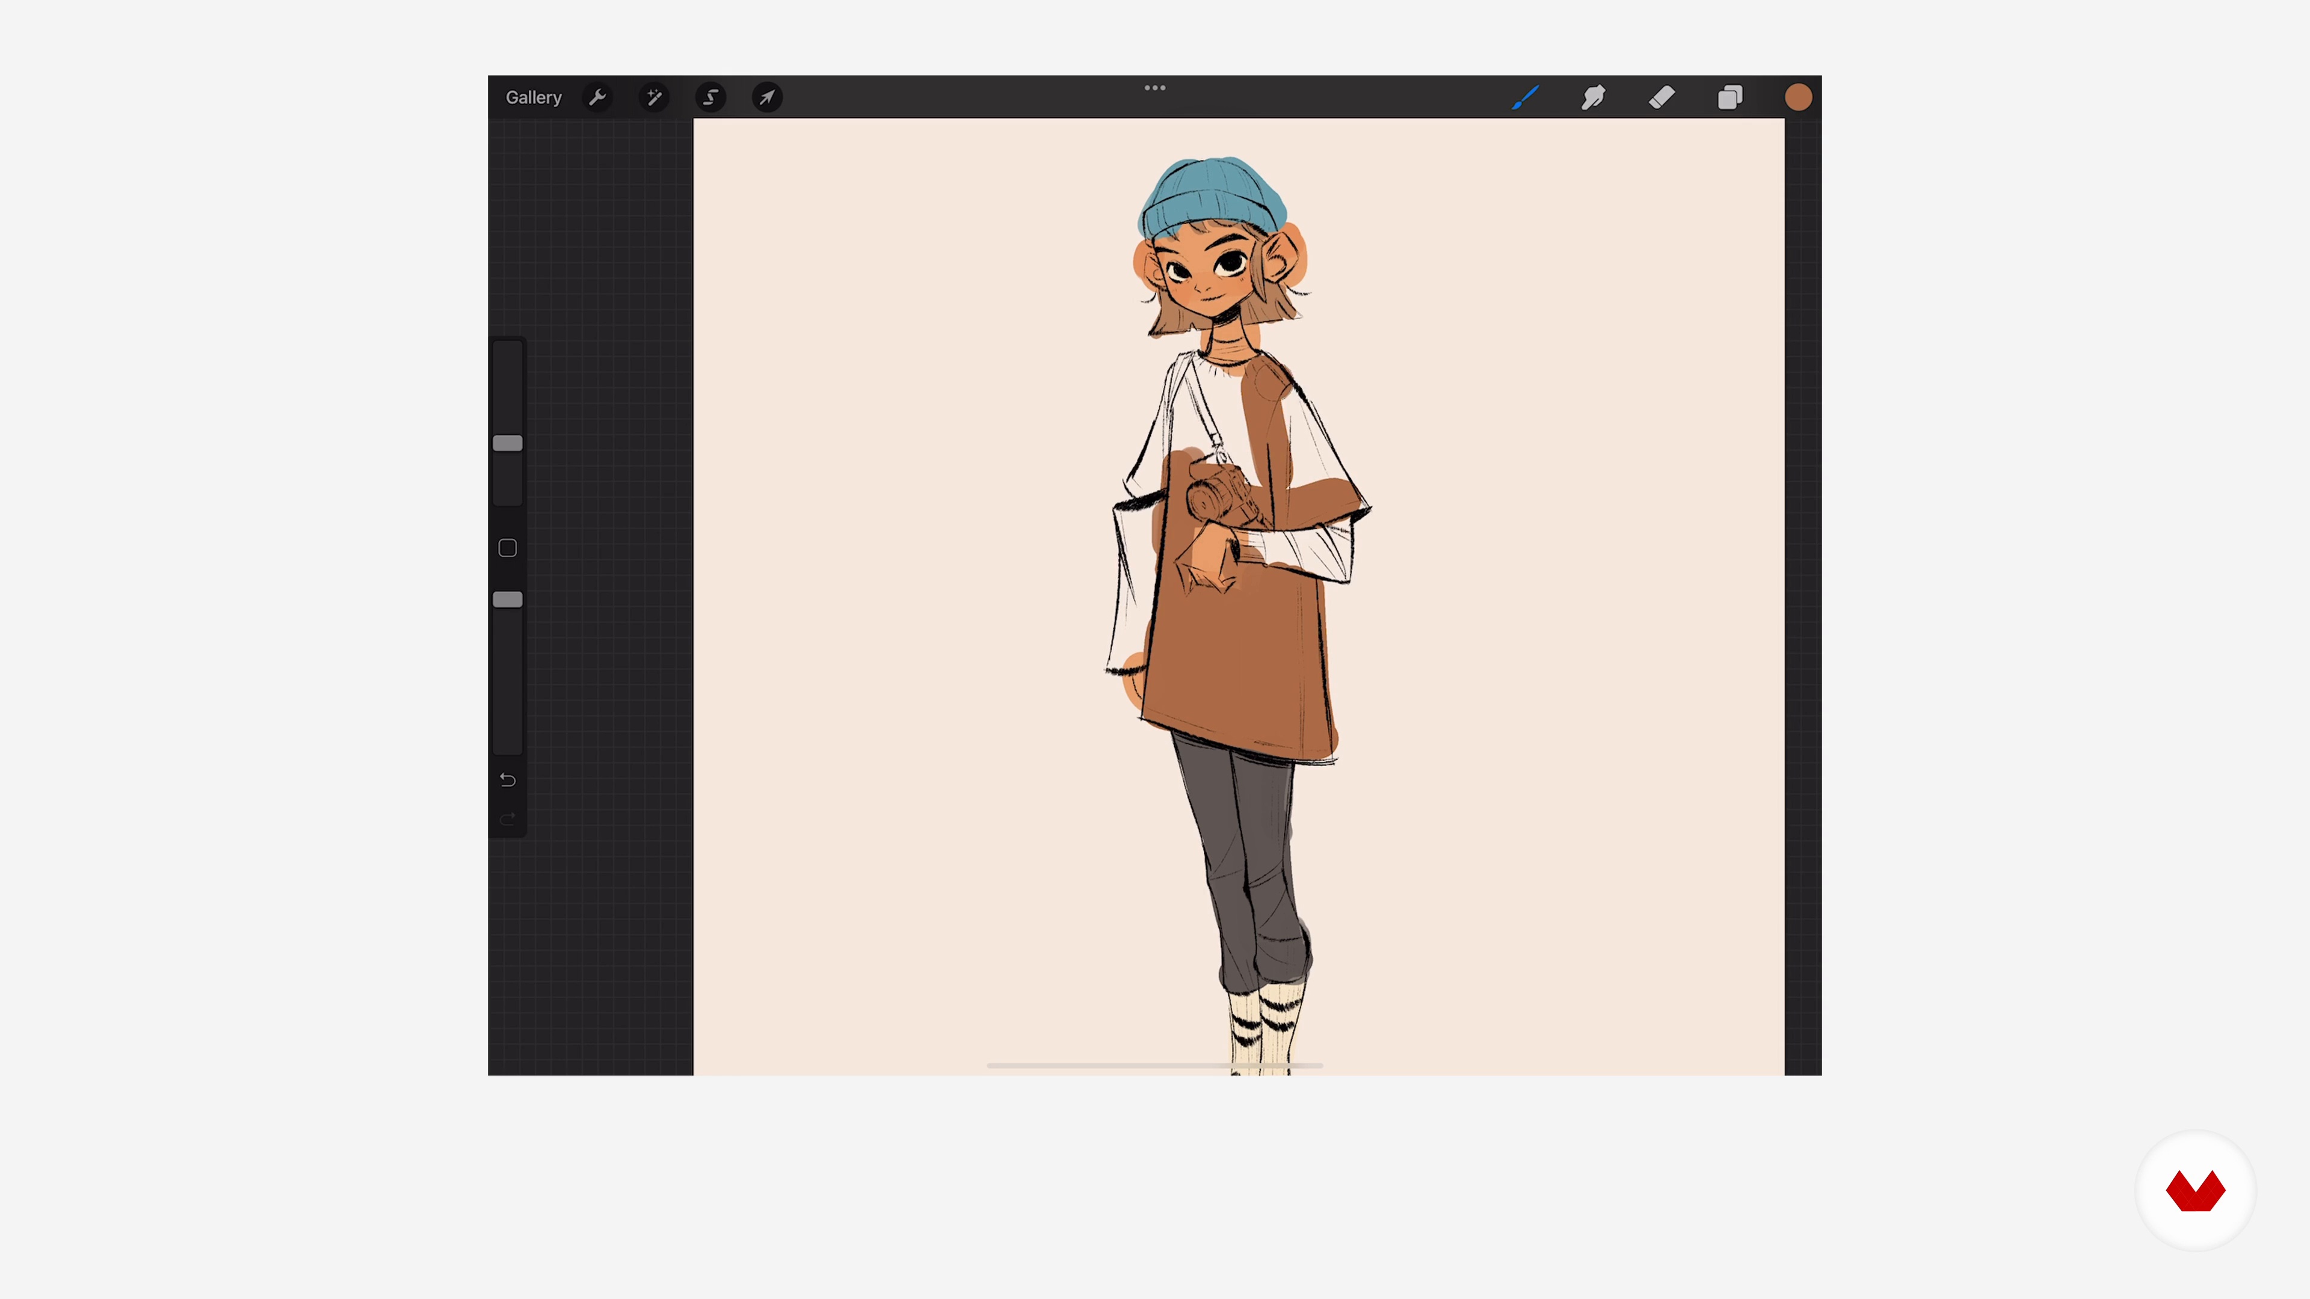2310x1299 pixels.
Task: Open the Layers panel
Action: [1730, 97]
